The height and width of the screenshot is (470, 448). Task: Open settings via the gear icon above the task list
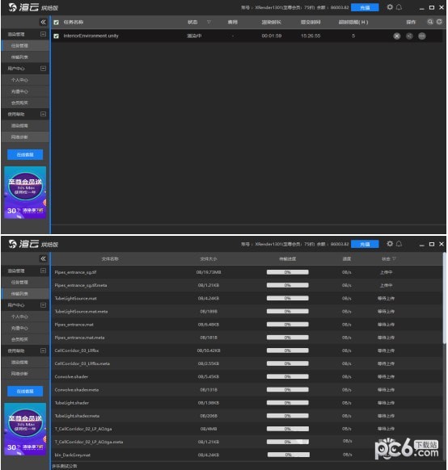(x=390, y=7)
